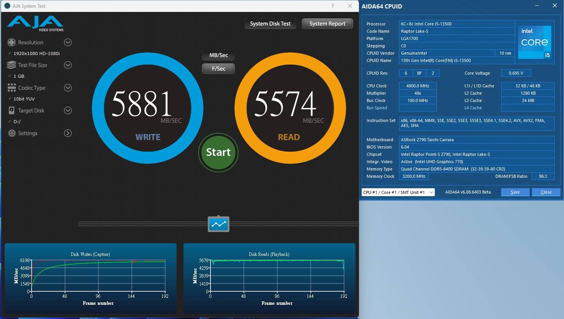Click the Bus Clock 100.0 MHz value
This screenshot has width=564, height=319.
coord(418,100)
